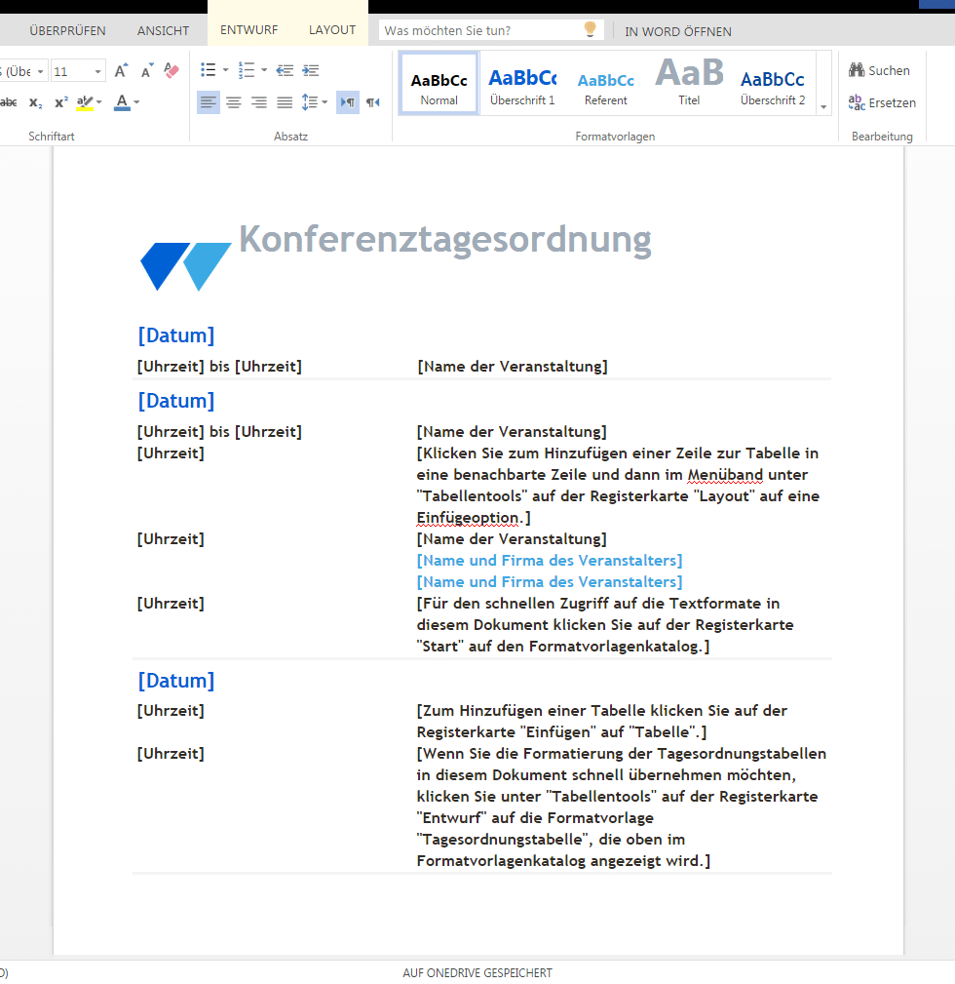The image size is (955, 984).
Task: Click the text '[Zum Hinzufügen einer Tabelle klicken Sie auf der'
Action: coord(602,711)
